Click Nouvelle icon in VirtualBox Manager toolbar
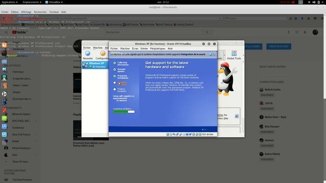Viewport: 326px width, 183px height. (88, 53)
